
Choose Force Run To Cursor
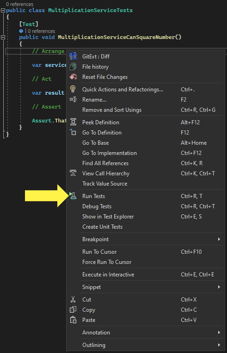(145, 262)
